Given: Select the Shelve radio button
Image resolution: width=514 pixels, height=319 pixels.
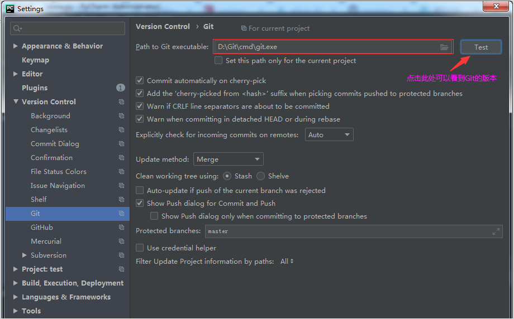Looking at the screenshot, I should [x=260, y=176].
